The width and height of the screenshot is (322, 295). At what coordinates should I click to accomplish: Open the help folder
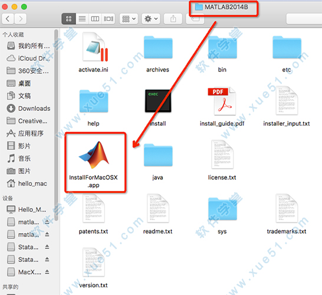94,101
